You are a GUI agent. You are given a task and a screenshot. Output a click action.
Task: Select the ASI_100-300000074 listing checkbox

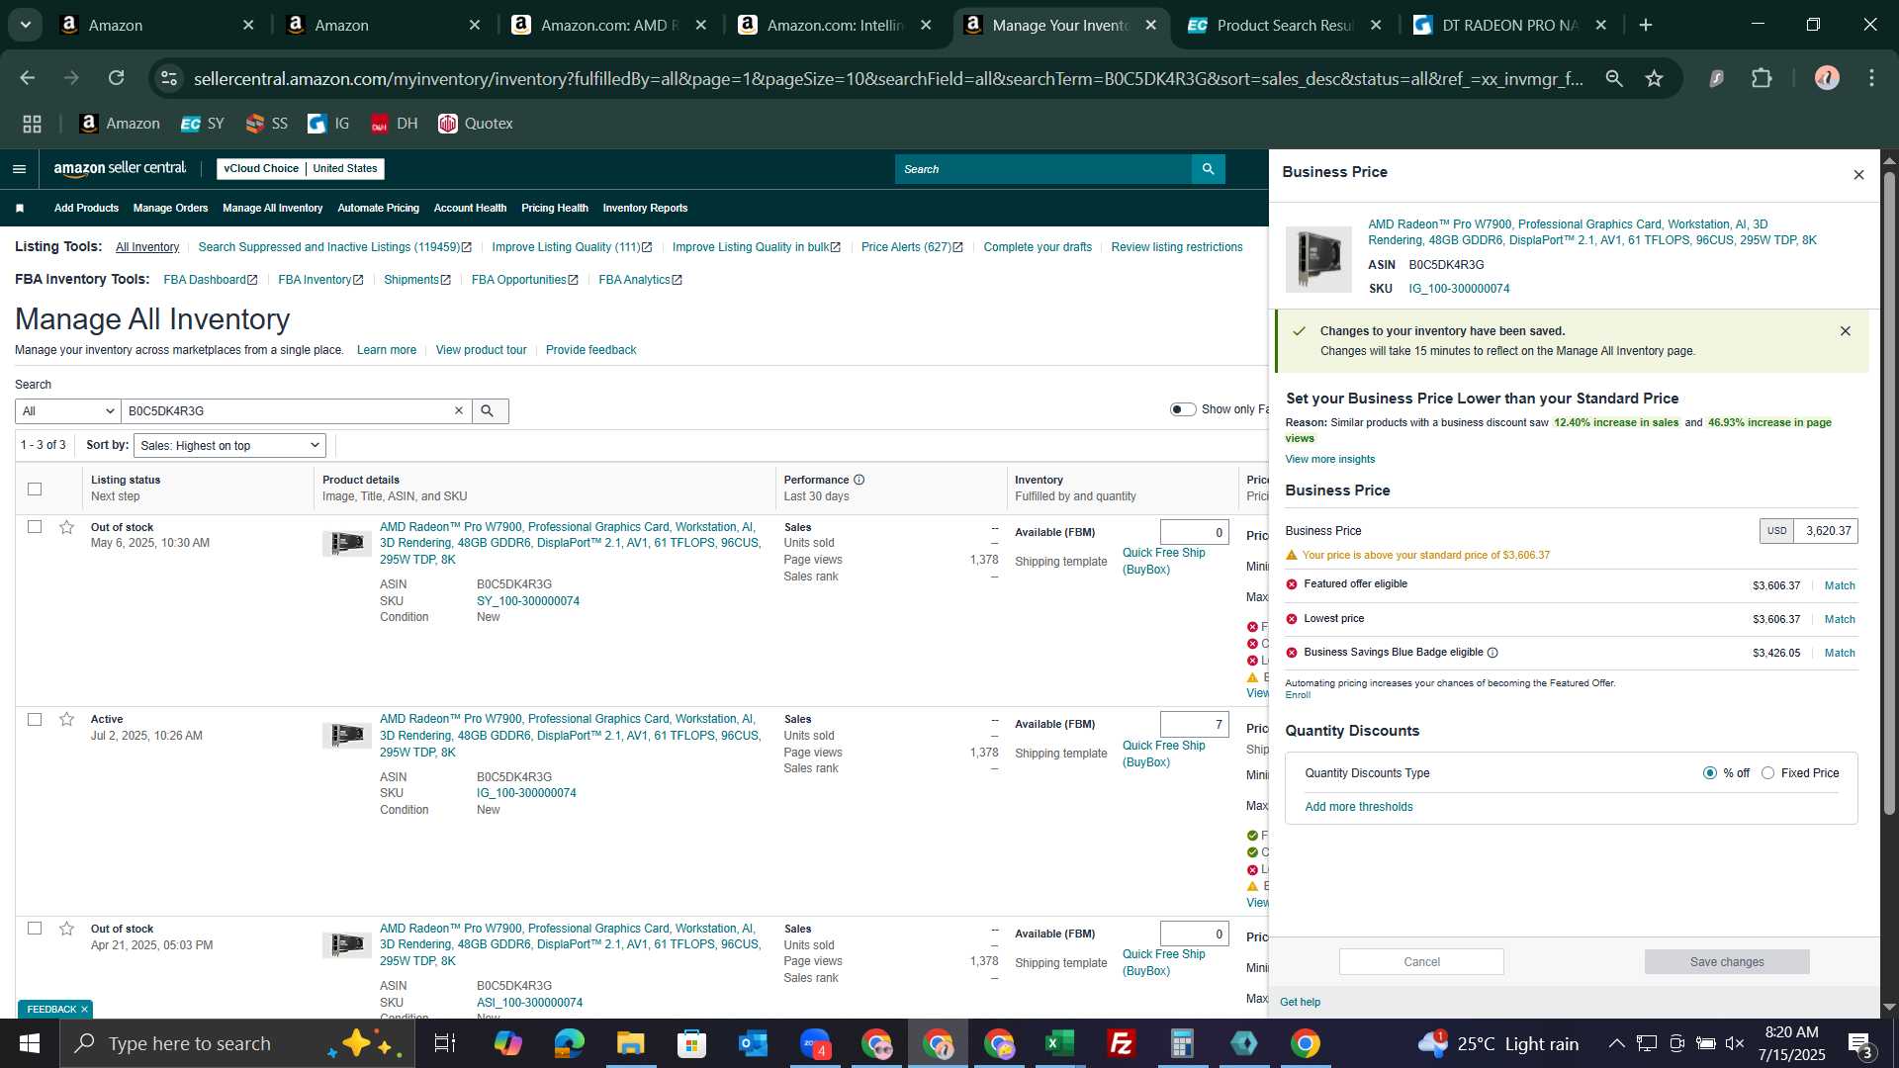point(35,929)
